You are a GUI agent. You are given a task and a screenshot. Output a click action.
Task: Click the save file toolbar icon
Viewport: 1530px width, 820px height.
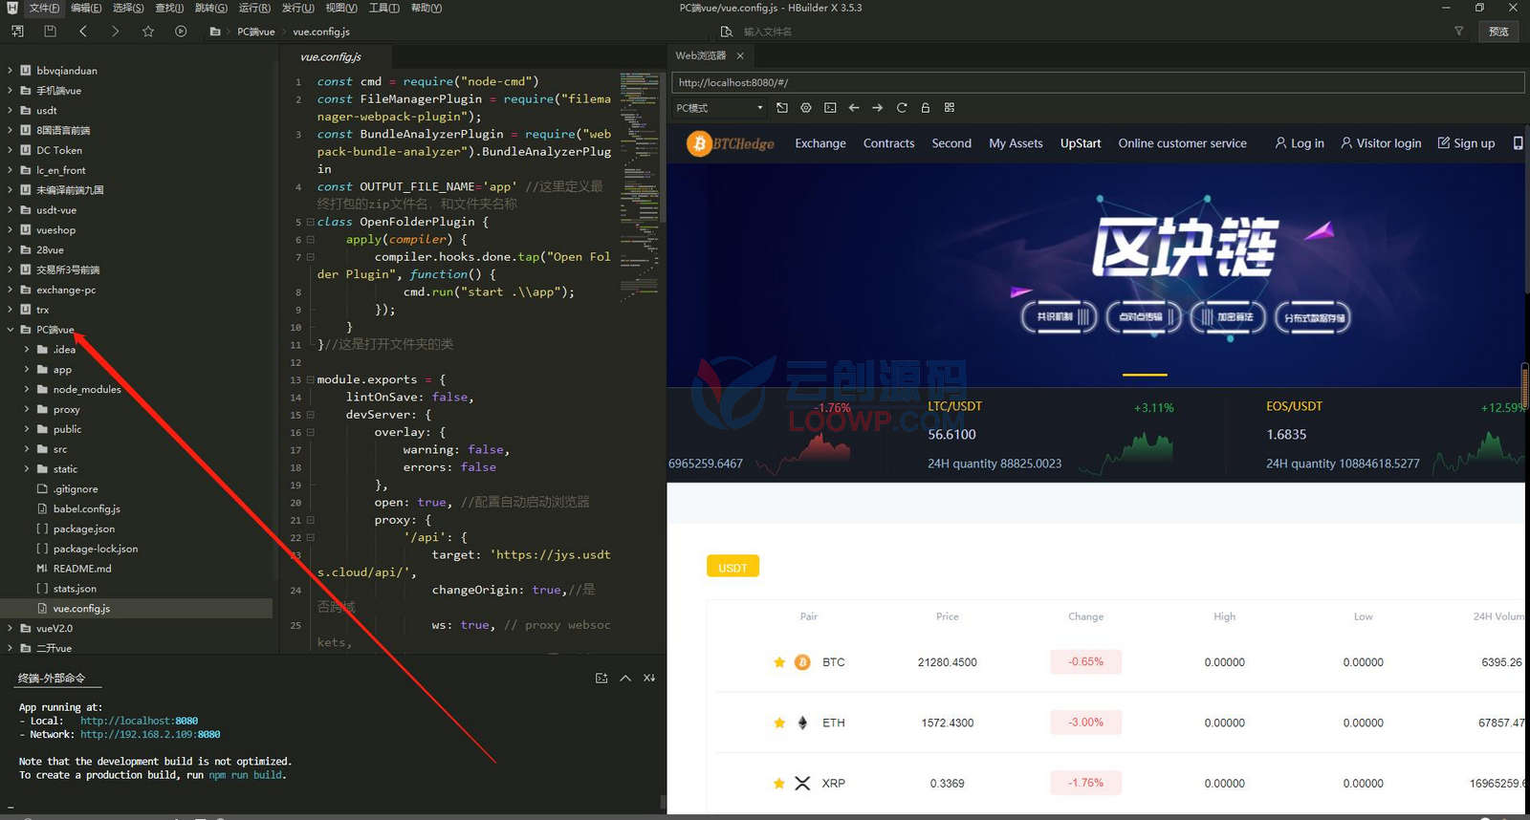tap(50, 32)
